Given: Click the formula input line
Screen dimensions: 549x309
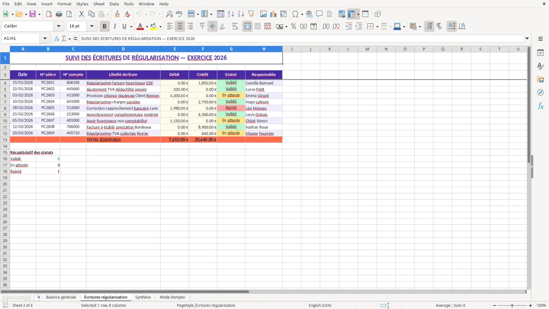Looking at the screenshot, I should (x=302, y=39).
